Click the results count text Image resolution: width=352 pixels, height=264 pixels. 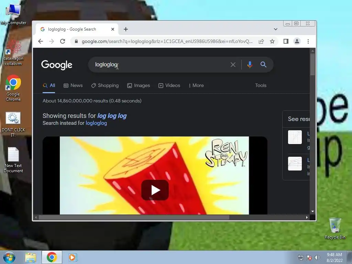click(x=92, y=101)
